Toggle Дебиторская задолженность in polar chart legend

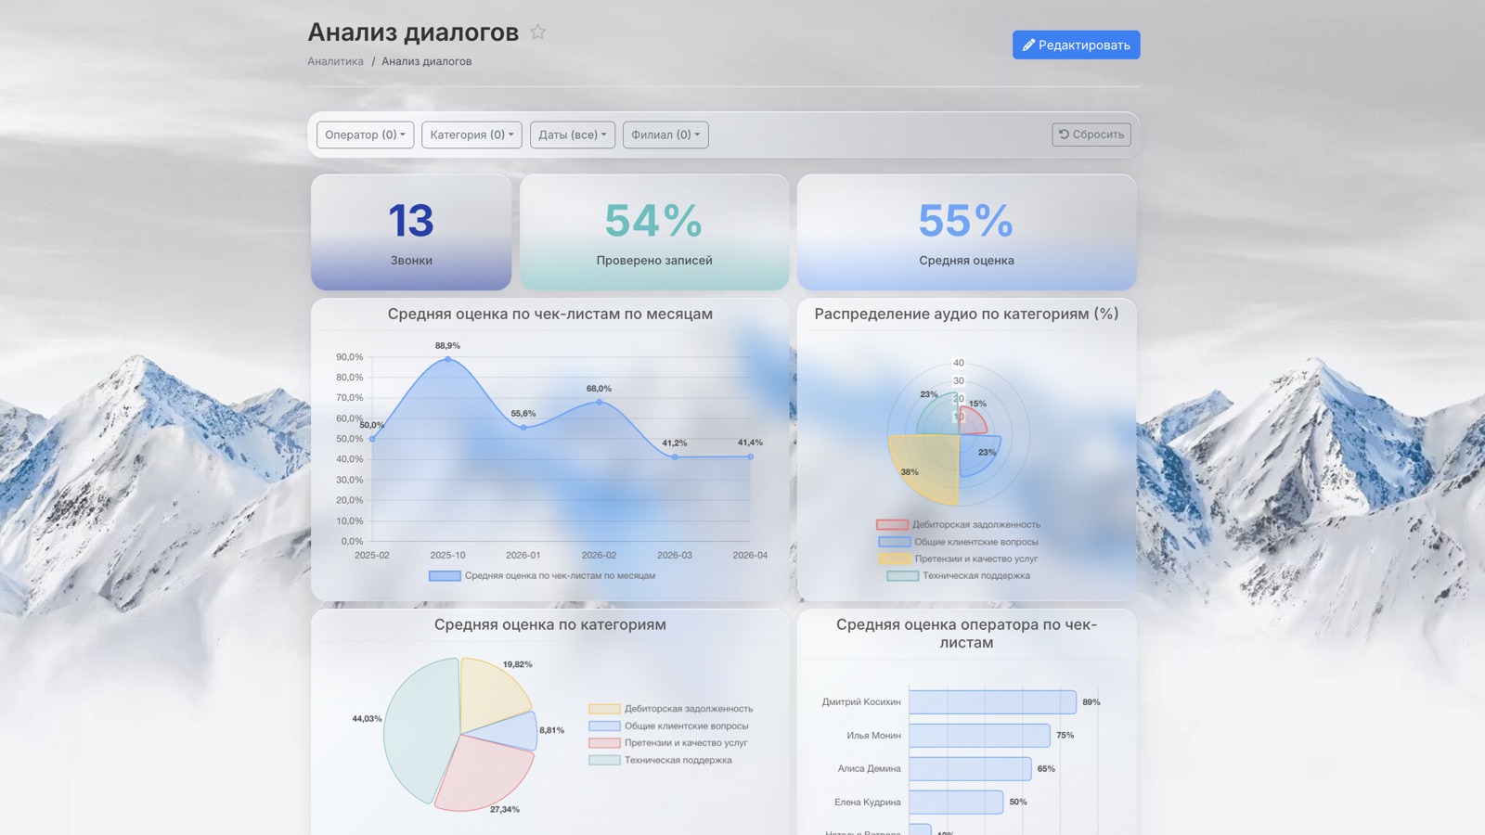pos(959,525)
